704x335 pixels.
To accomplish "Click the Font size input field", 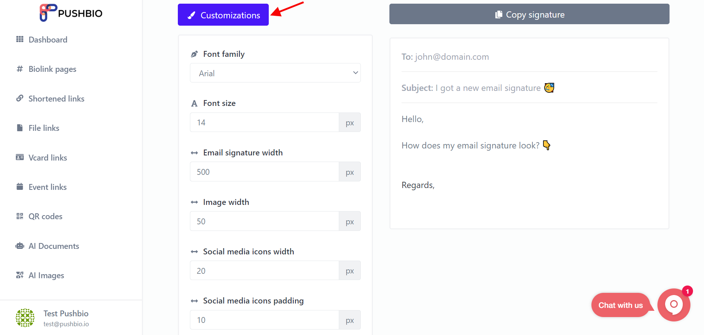I will 264,122.
